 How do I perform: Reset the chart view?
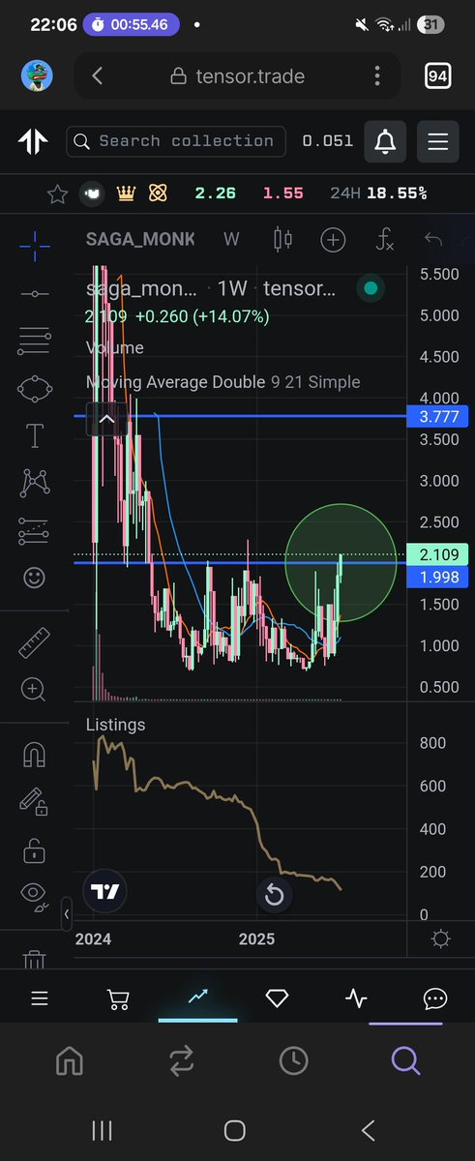click(274, 896)
